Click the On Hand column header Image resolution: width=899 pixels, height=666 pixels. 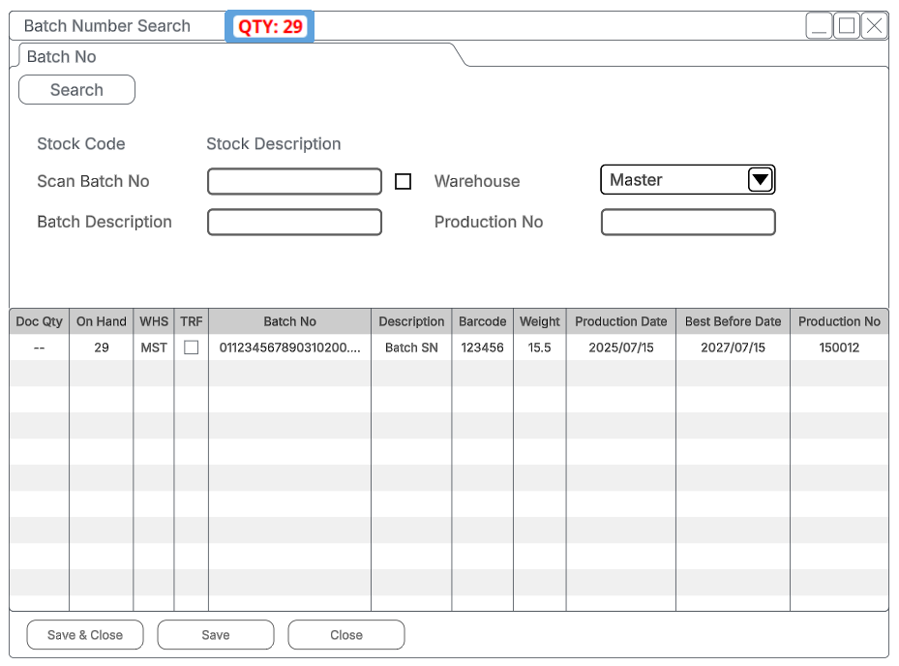coord(102,321)
